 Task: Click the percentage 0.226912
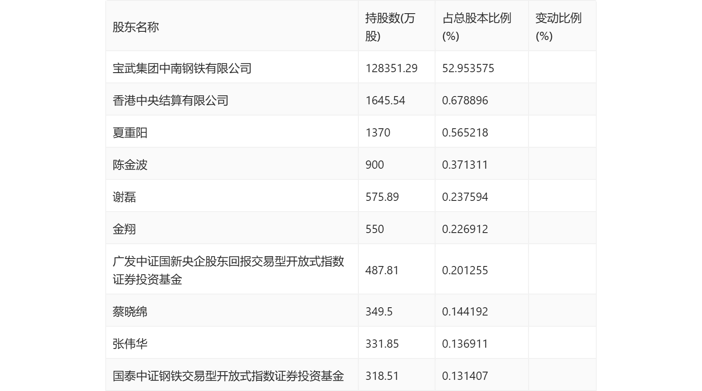(x=465, y=229)
